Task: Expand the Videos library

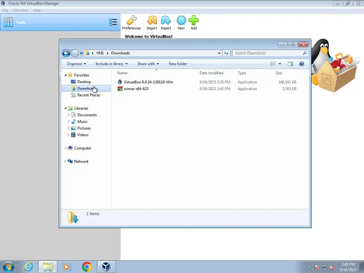Action: (69, 135)
